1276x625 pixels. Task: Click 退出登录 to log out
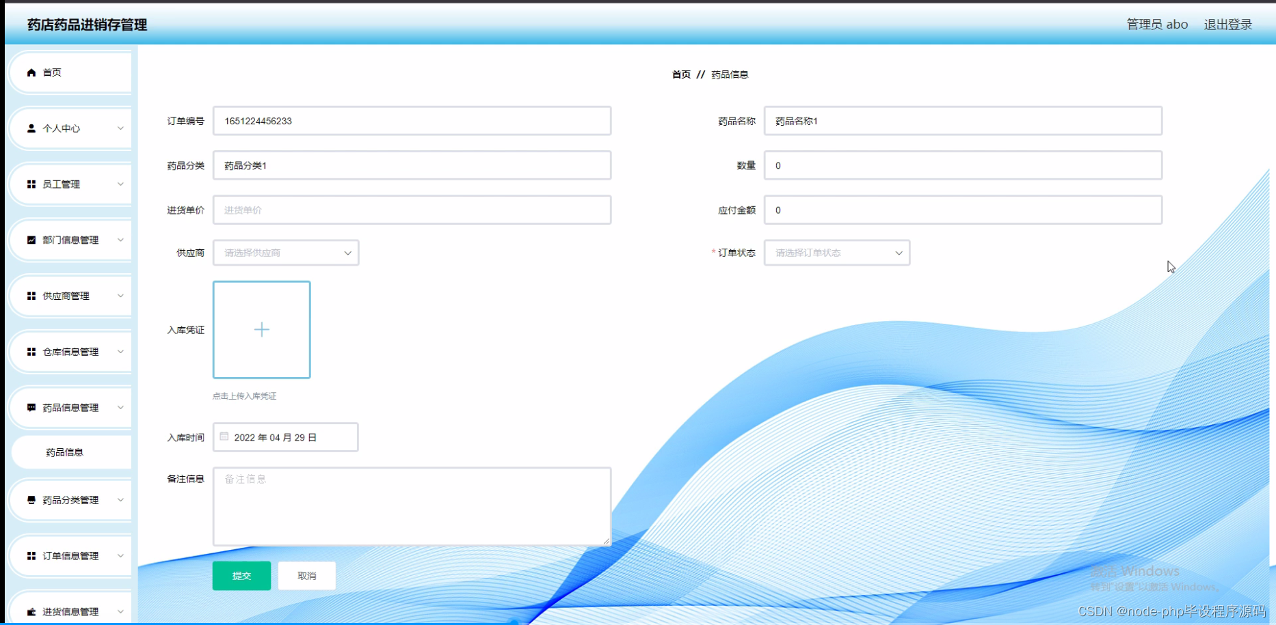[1227, 24]
